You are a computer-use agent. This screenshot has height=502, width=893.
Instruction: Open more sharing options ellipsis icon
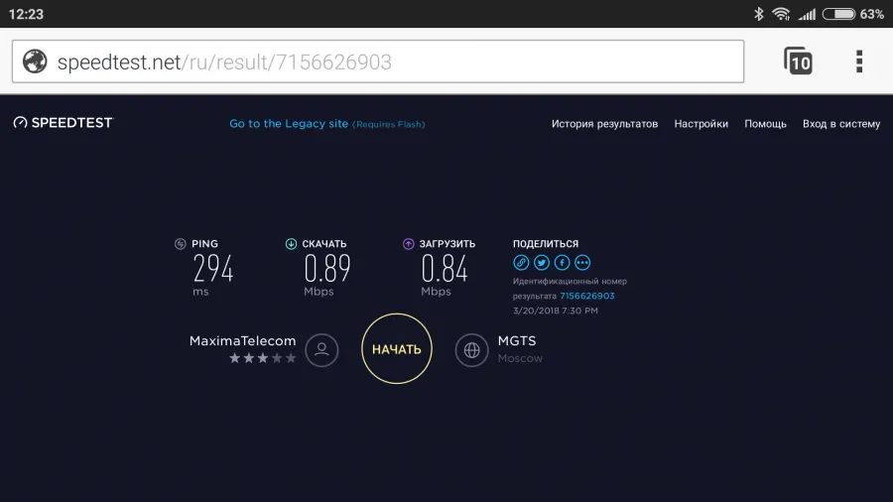(x=582, y=262)
